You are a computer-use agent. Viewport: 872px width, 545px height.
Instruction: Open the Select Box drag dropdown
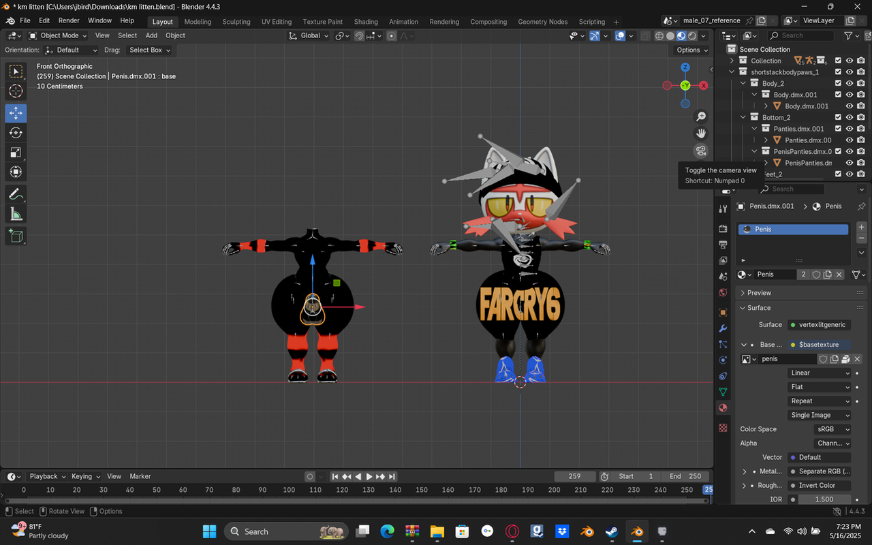tap(150, 50)
